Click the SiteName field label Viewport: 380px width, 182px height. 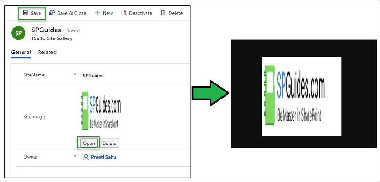(x=34, y=75)
